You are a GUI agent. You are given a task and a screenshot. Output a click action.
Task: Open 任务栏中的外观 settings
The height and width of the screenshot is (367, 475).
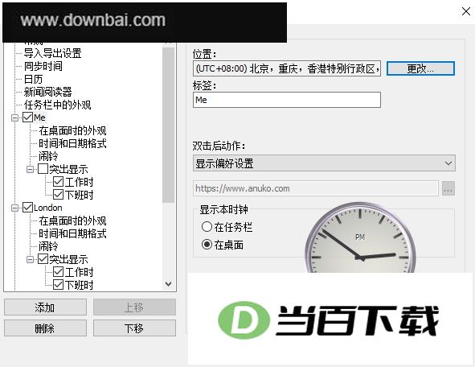point(57,105)
